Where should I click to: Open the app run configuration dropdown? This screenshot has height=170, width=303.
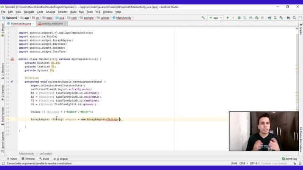click(x=215, y=18)
